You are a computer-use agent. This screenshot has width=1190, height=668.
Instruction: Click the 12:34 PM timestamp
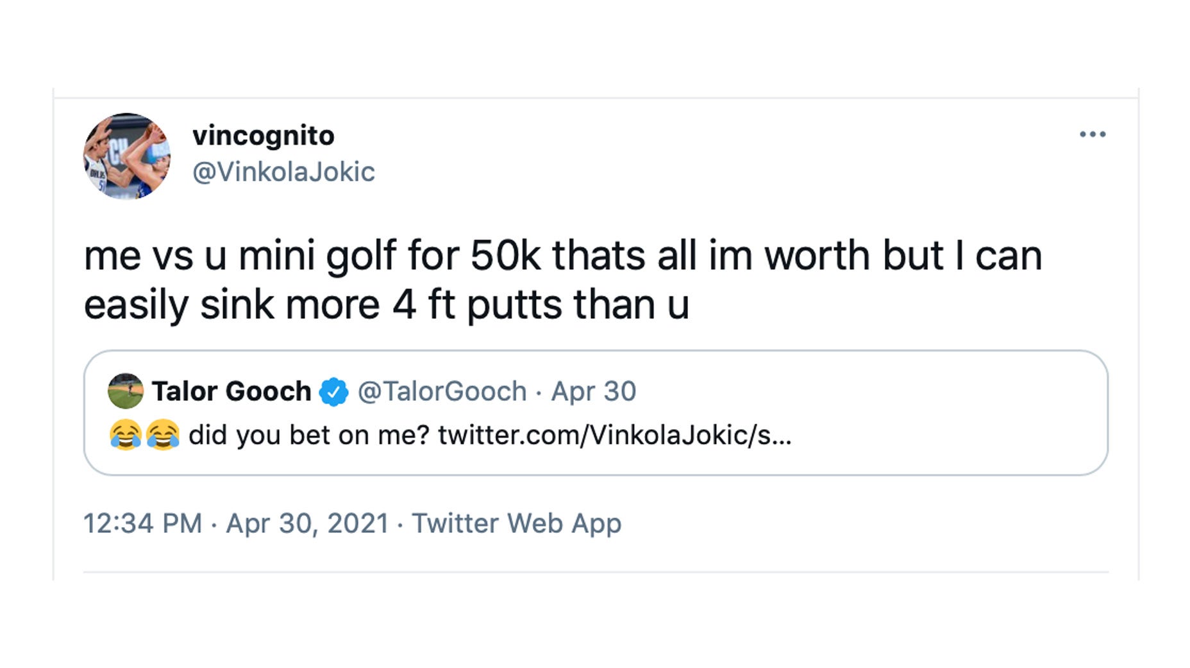(142, 523)
